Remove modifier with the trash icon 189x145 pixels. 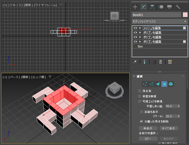pyautogui.click(x=161, y=62)
